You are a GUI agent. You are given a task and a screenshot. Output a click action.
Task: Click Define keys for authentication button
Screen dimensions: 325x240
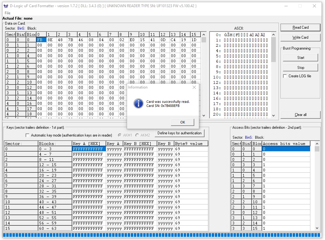point(180,133)
